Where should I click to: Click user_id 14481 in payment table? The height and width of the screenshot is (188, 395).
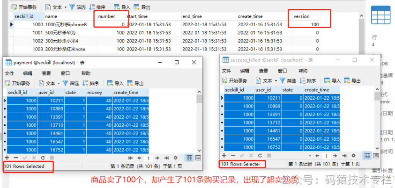click(51, 133)
